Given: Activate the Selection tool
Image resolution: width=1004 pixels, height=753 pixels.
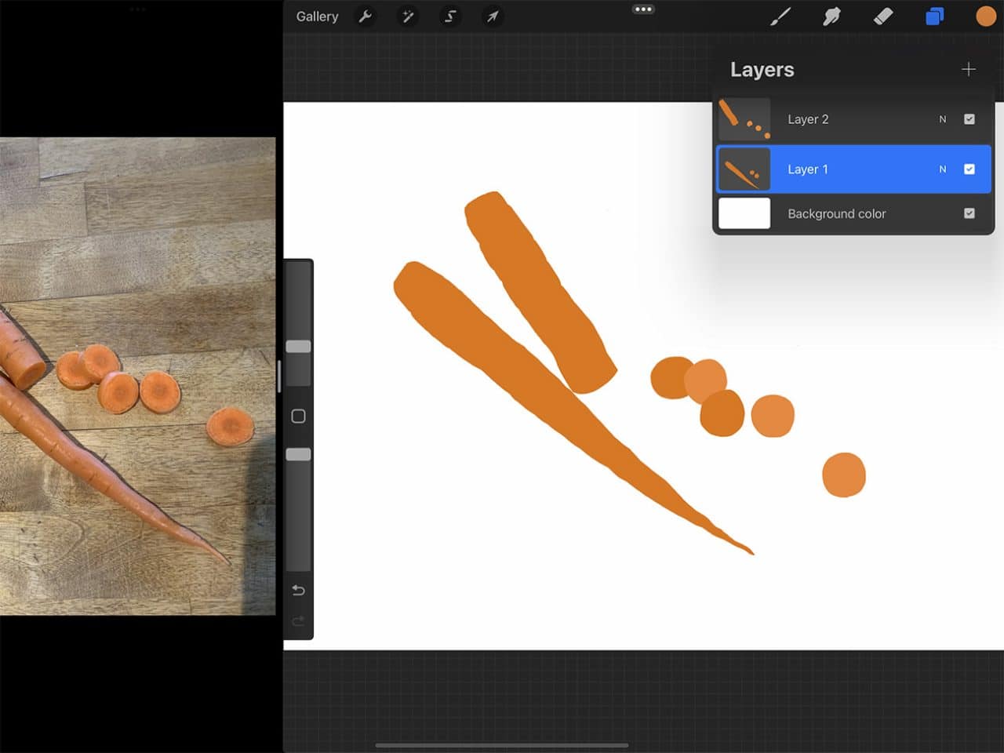Looking at the screenshot, I should (450, 16).
